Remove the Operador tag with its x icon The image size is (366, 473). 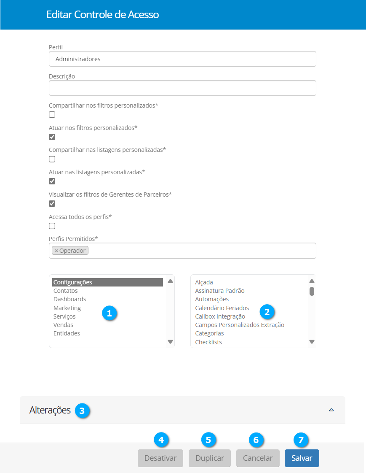[x=56, y=251]
